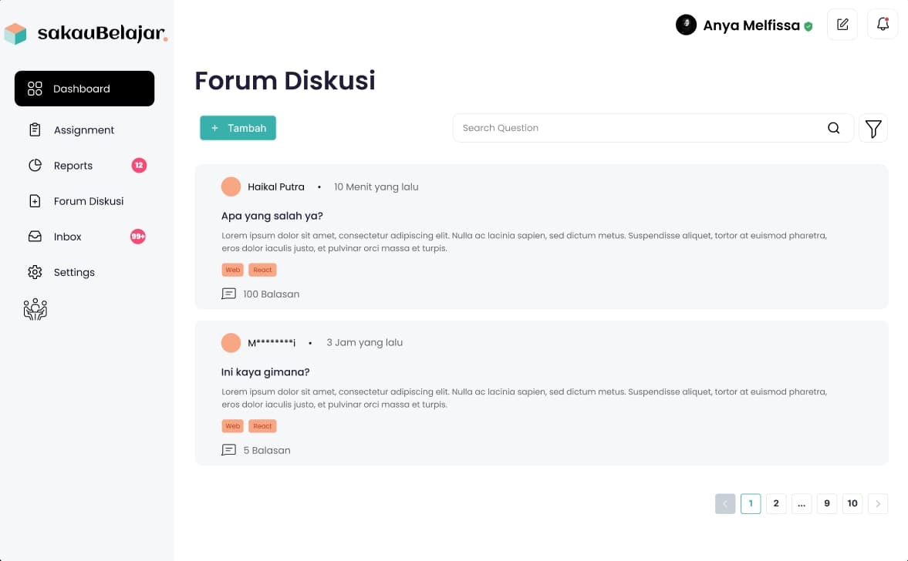Go to page 2 using pagination
908x561 pixels.
775,503
